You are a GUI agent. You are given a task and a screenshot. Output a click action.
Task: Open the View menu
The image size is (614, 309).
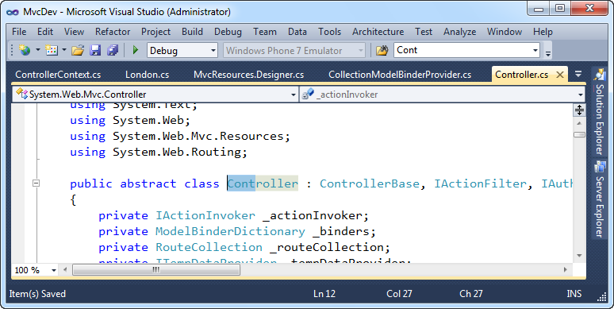[x=74, y=32]
